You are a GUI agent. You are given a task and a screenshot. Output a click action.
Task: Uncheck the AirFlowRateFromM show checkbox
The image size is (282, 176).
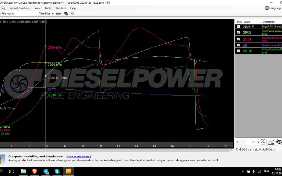click(x=238, y=51)
